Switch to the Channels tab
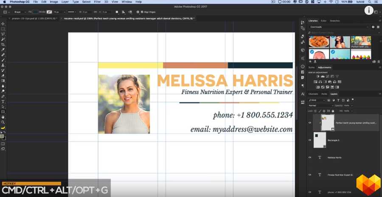The height and width of the screenshot is (197, 382). [x=313, y=94]
